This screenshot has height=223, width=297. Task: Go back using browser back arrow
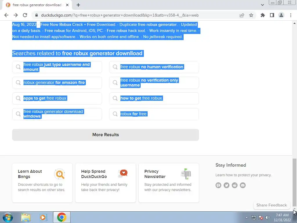pyautogui.click(x=6, y=15)
